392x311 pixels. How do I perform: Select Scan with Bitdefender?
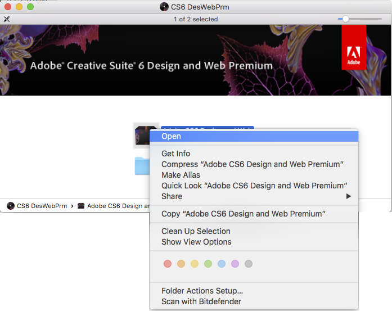[254, 301]
